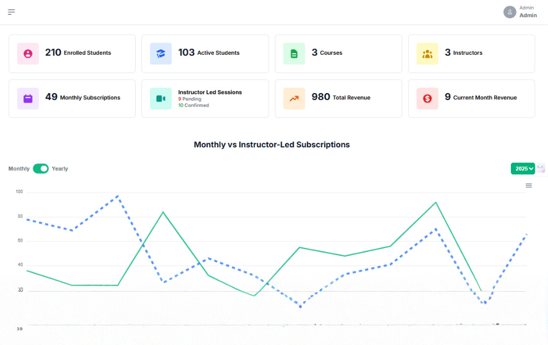Click the hamburger sidebar menu icon
The image size is (548, 345).
click(x=11, y=12)
